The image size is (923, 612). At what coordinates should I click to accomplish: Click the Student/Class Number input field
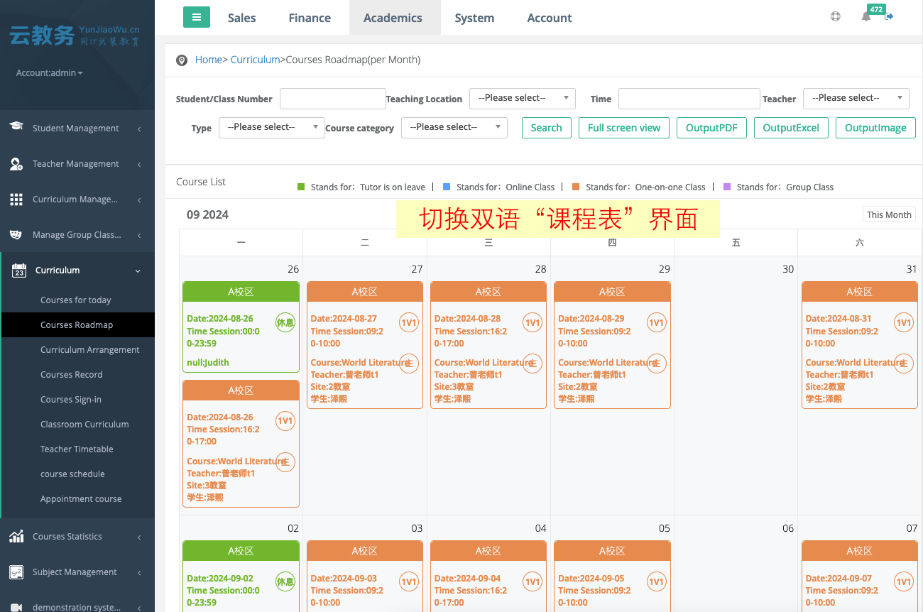click(x=332, y=99)
